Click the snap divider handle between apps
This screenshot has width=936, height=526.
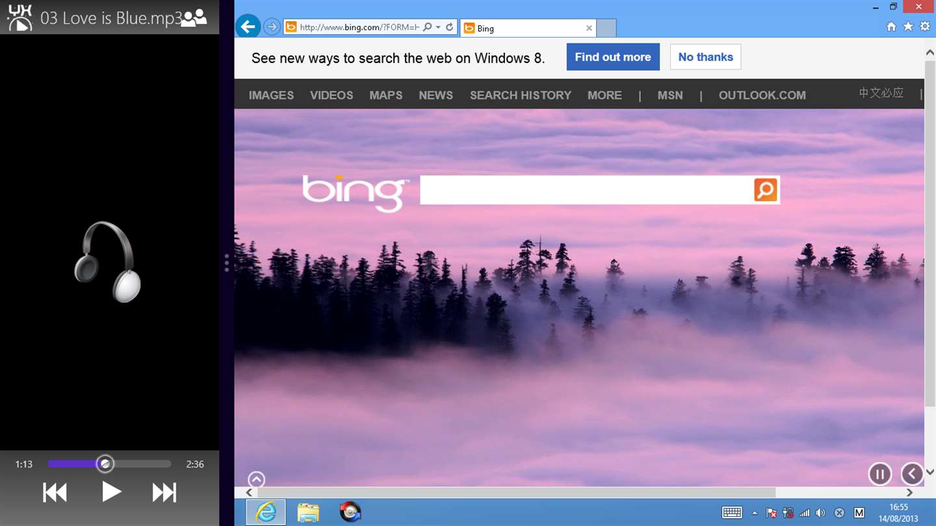(x=226, y=262)
